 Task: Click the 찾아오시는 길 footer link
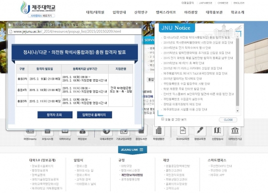[x=85, y=171]
